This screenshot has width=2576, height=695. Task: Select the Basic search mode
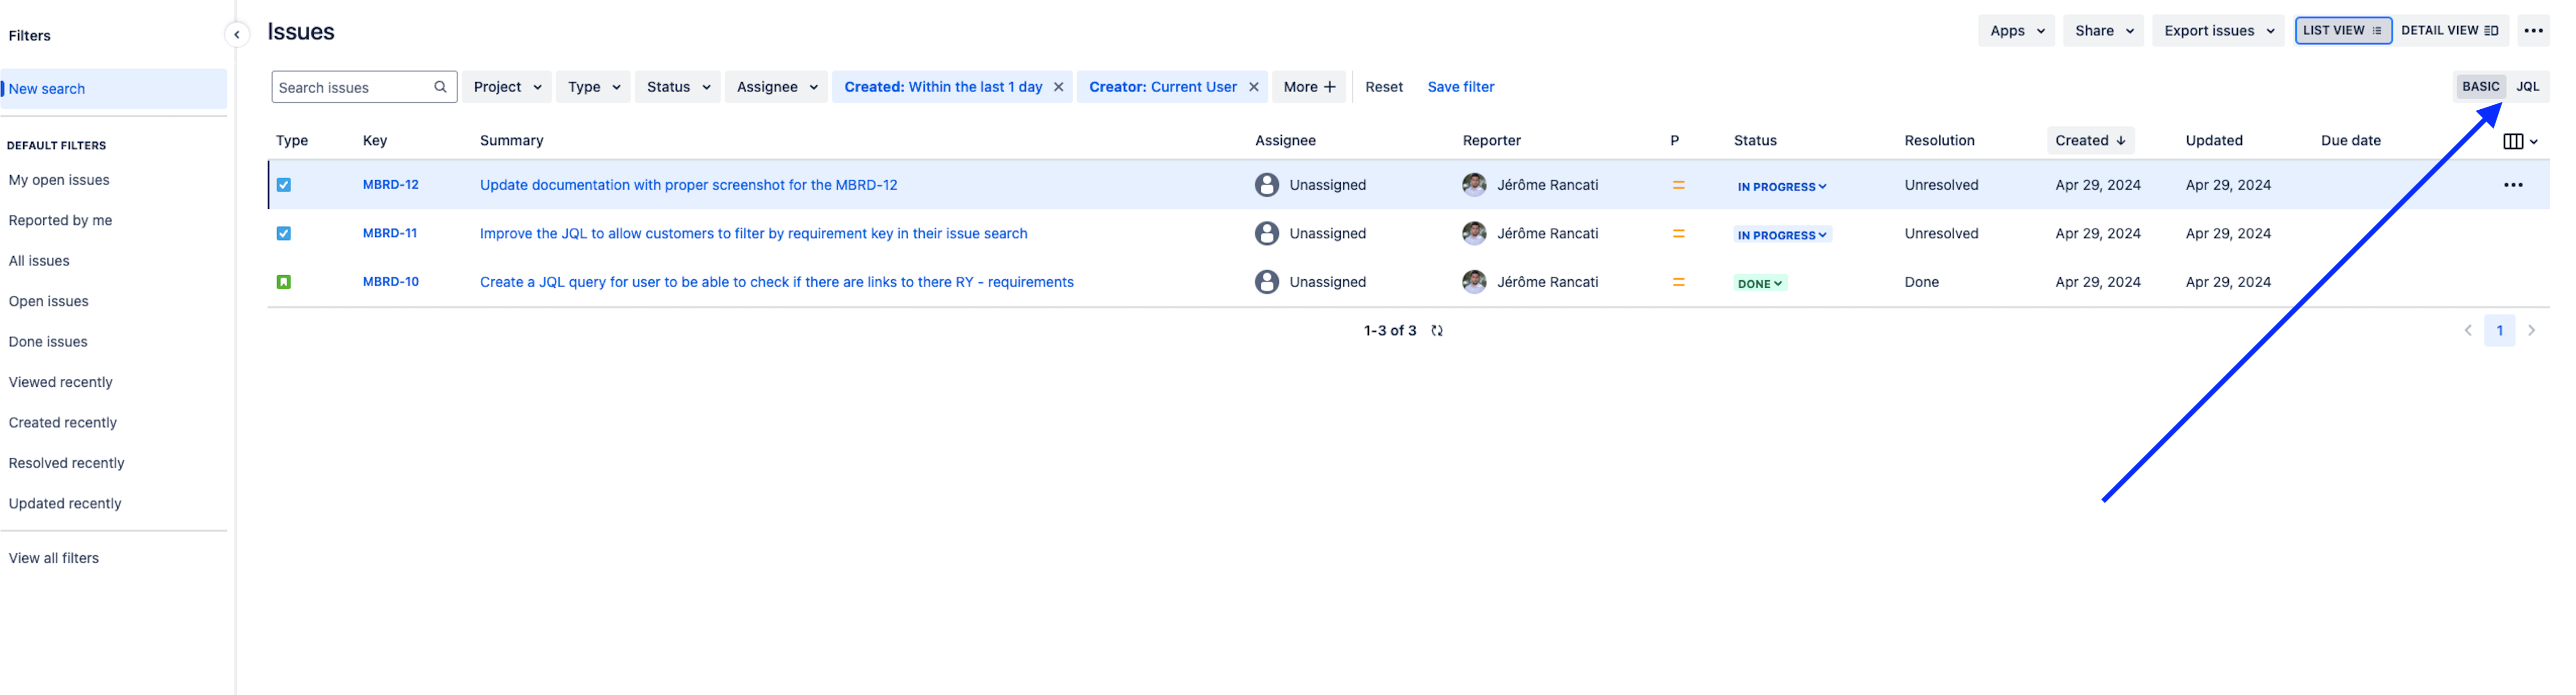2480,87
